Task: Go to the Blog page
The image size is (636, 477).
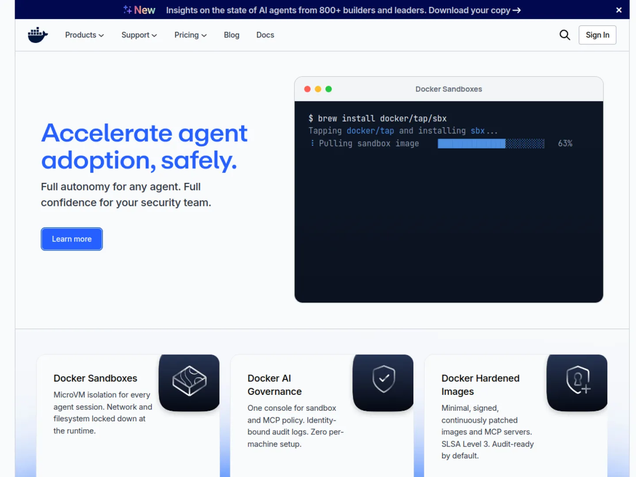Action: point(231,35)
